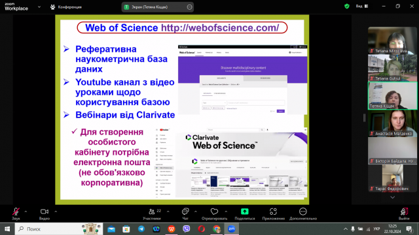This screenshot has height=235, width=419.
Task: Open video options arrow next to Видео
Action: [x=56, y=211]
